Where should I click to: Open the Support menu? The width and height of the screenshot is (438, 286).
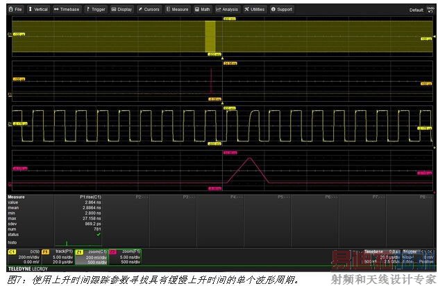pyautogui.click(x=282, y=9)
